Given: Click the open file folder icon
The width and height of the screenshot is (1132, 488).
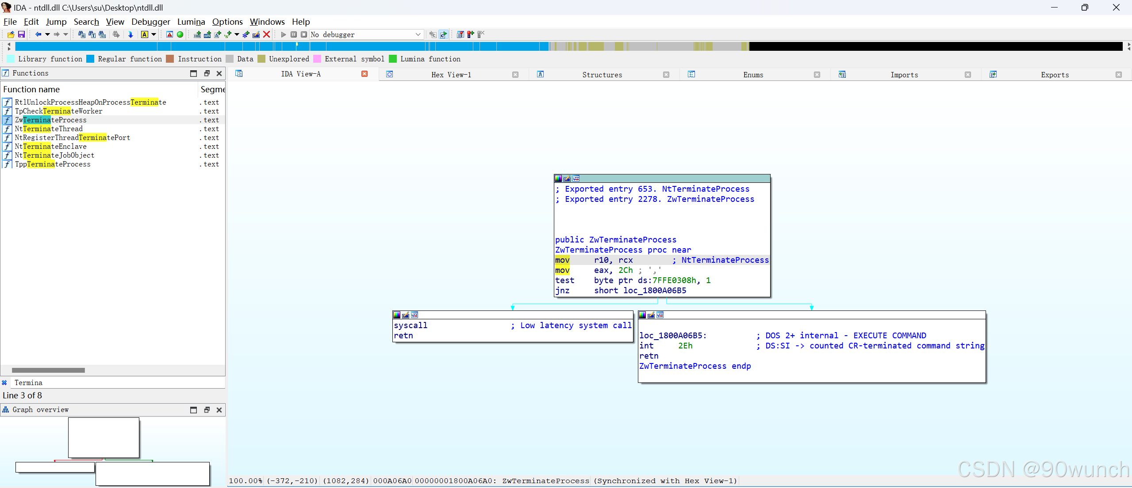Looking at the screenshot, I should (x=11, y=34).
